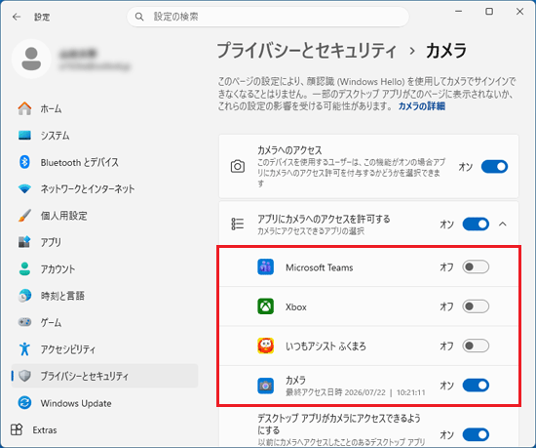Click the 設定の検索 search field

click(x=268, y=17)
